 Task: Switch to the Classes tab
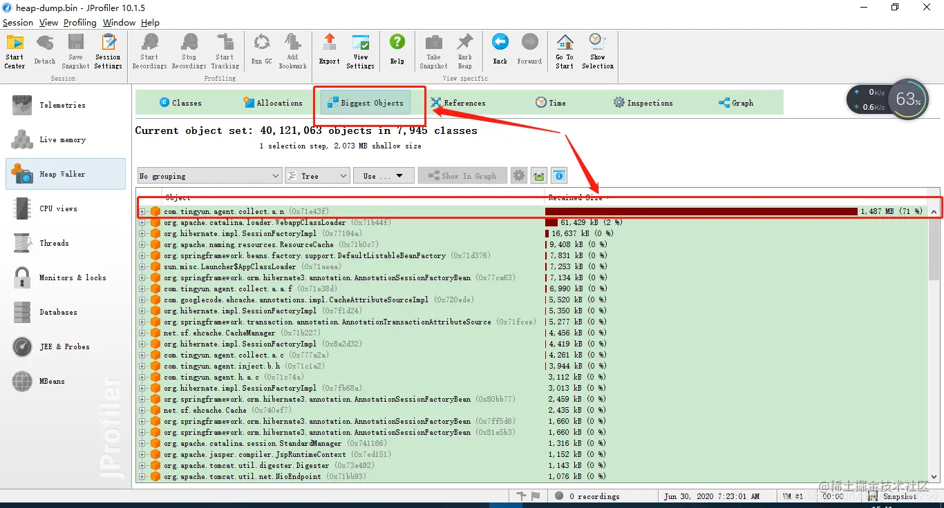(180, 103)
